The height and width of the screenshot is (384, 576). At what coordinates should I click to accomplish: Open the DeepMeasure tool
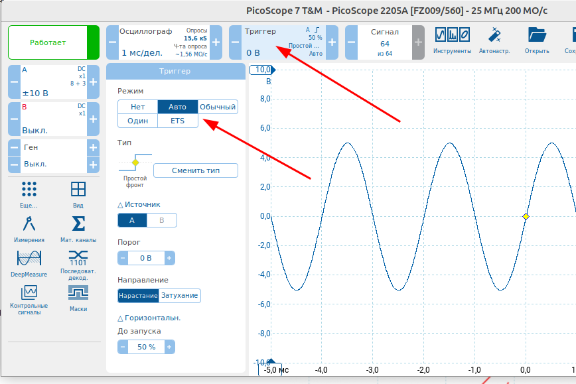click(29, 262)
